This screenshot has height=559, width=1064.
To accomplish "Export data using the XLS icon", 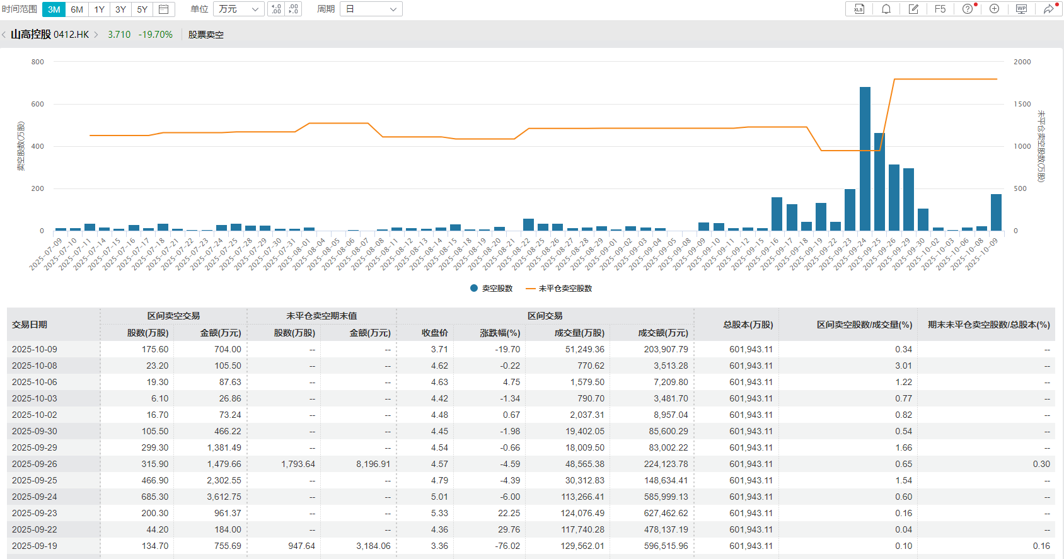I will tap(859, 9).
